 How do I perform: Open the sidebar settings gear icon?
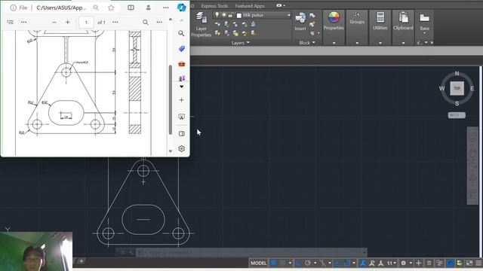pos(181,149)
